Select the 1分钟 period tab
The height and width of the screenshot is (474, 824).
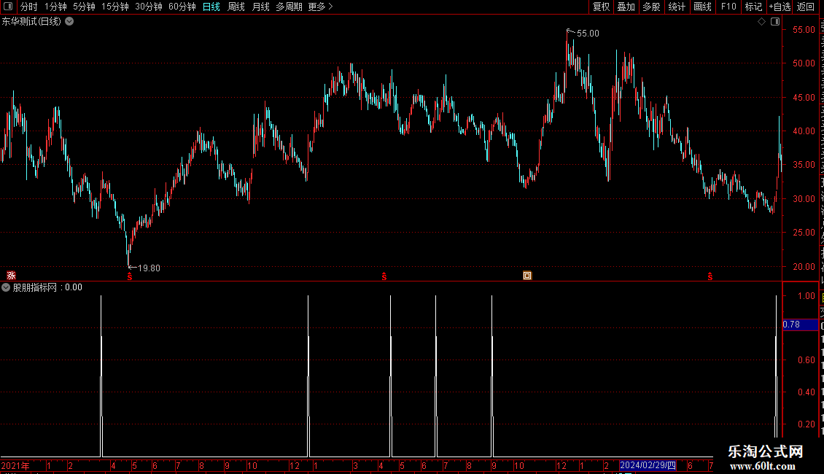click(55, 7)
